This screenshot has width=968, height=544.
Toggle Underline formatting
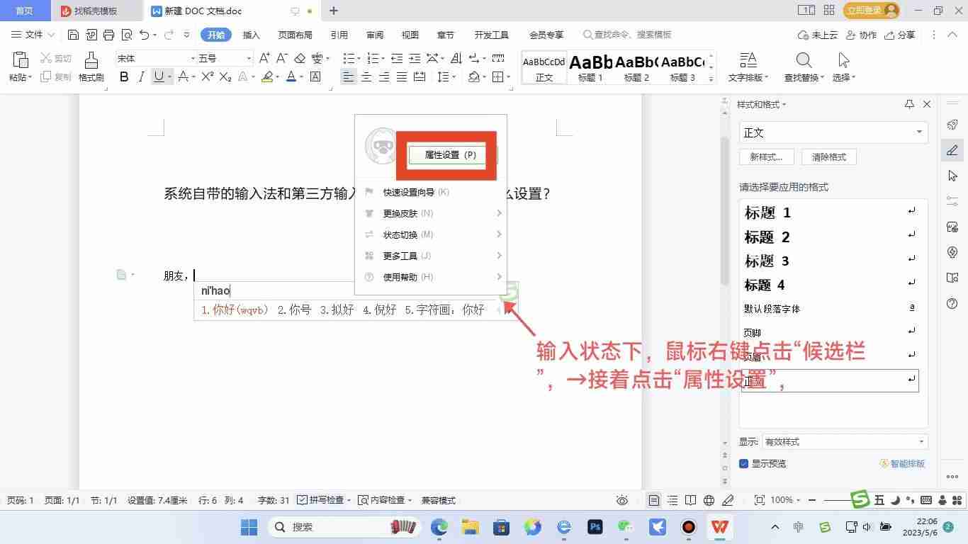click(x=159, y=76)
